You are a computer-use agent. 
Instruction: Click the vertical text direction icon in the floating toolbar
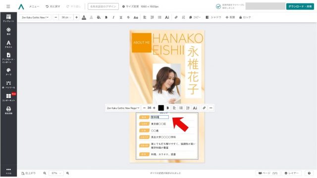pyautogui.click(x=195, y=108)
